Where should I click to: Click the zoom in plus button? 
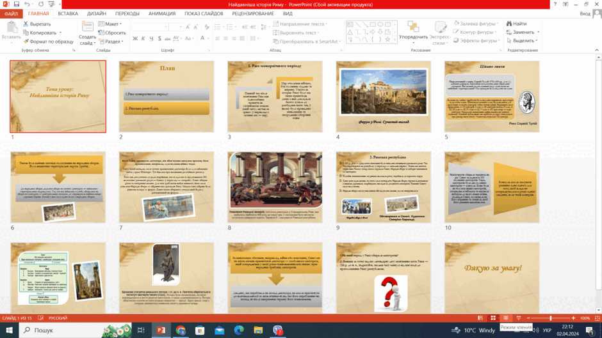(x=573, y=318)
